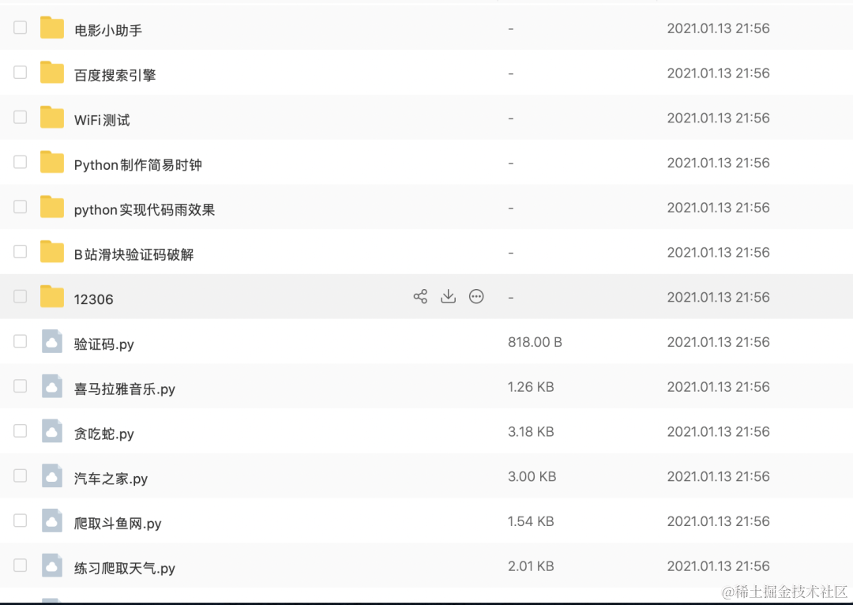This screenshot has height=605, width=853.
Task: Click the WiFi测试 folder icon
Action: (52, 118)
